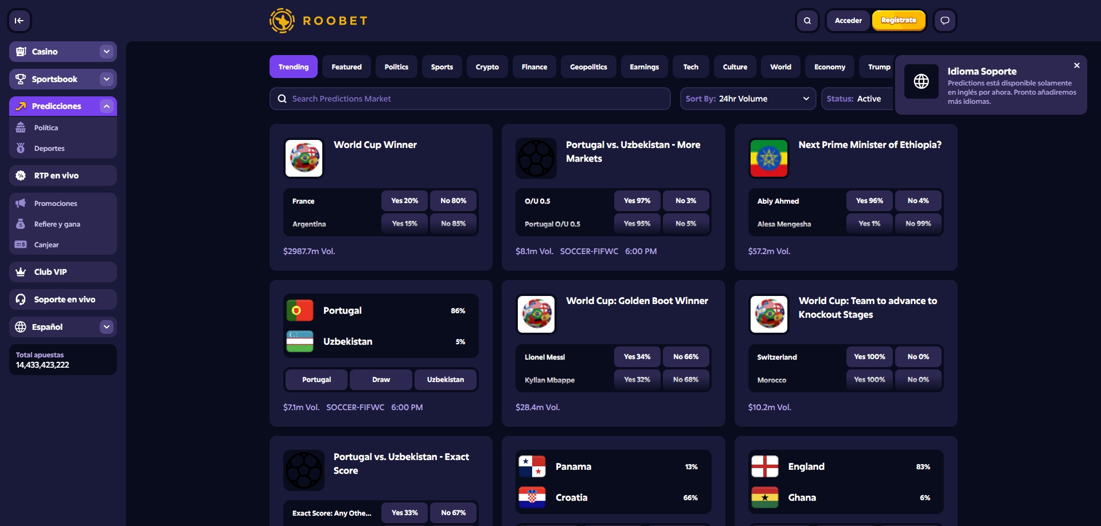Expand the Casino menu chevron
This screenshot has height=526, width=1101.
[x=107, y=52]
